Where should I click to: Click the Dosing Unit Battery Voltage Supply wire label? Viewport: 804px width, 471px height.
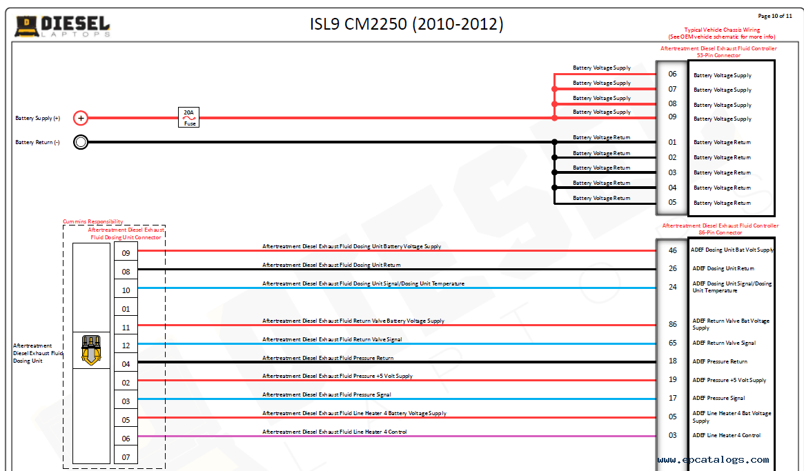click(x=352, y=246)
